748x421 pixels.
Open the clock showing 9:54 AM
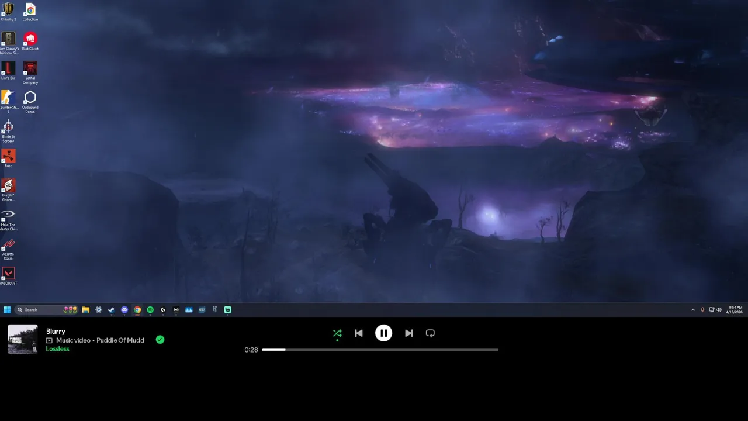(735, 310)
